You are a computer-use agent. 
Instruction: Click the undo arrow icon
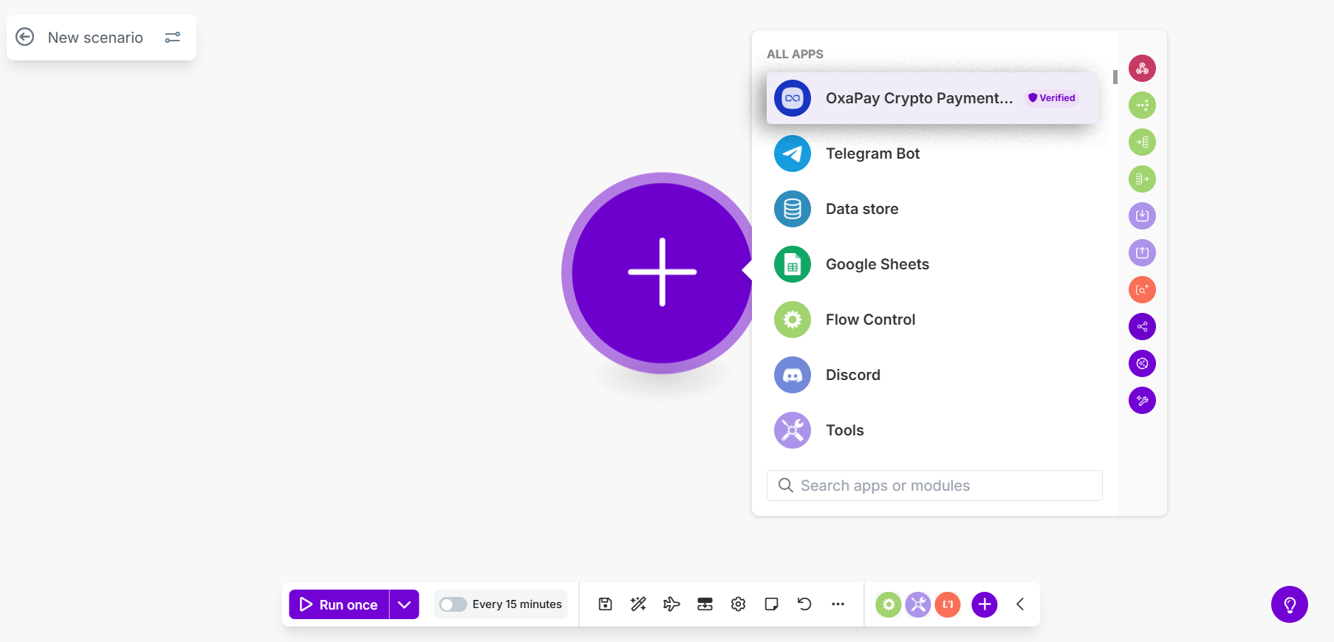[x=804, y=604]
